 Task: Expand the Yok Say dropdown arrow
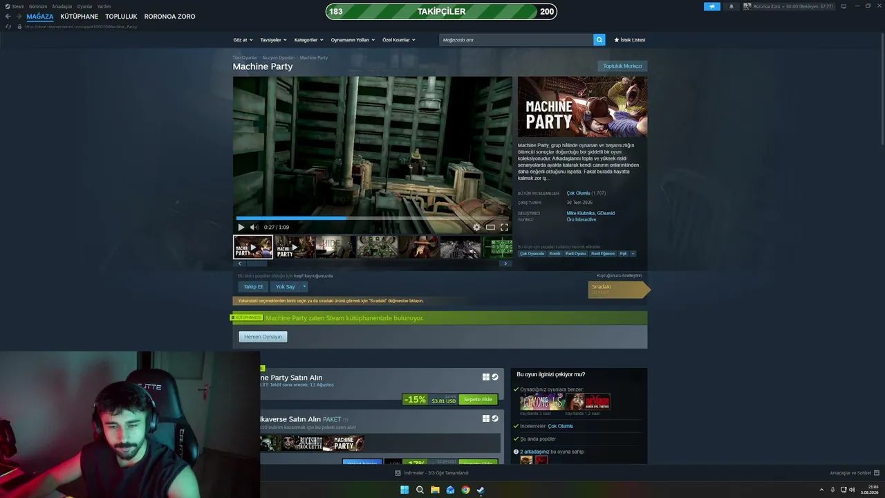pos(304,286)
